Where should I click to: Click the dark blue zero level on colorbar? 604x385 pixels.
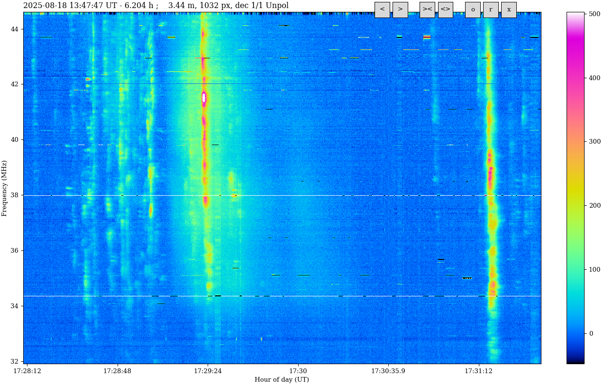coord(576,333)
